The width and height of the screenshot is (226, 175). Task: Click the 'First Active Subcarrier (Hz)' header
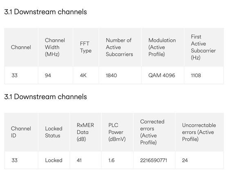pos(203,47)
